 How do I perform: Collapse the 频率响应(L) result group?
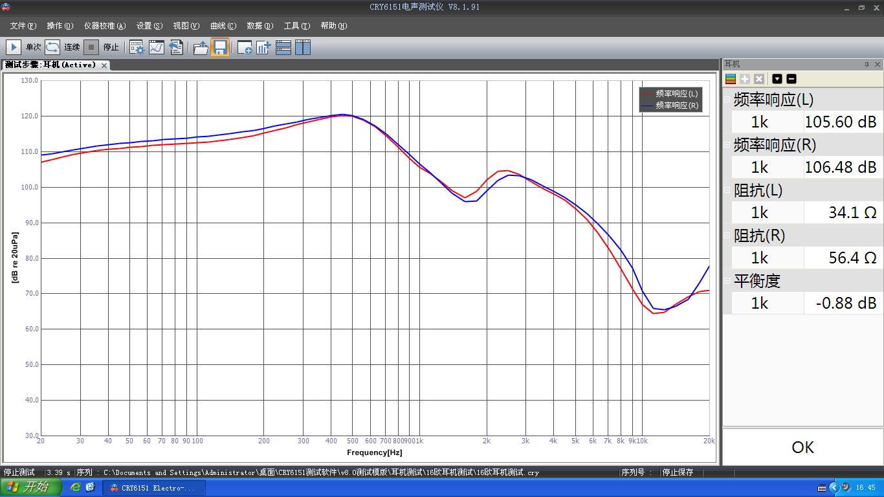pyautogui.click(x=727, y=100)
